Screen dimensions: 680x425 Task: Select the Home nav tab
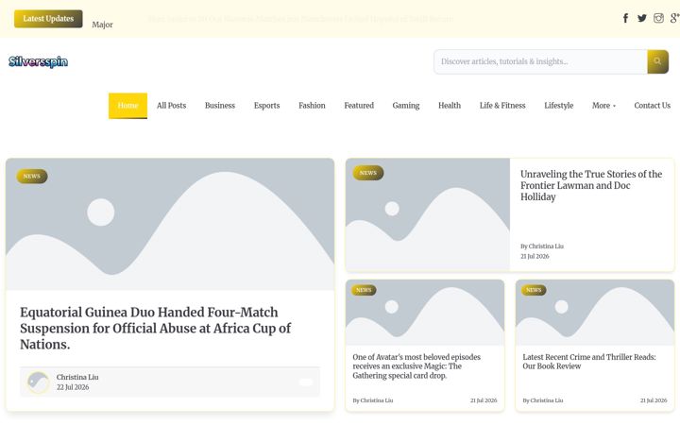coord(127,106)
